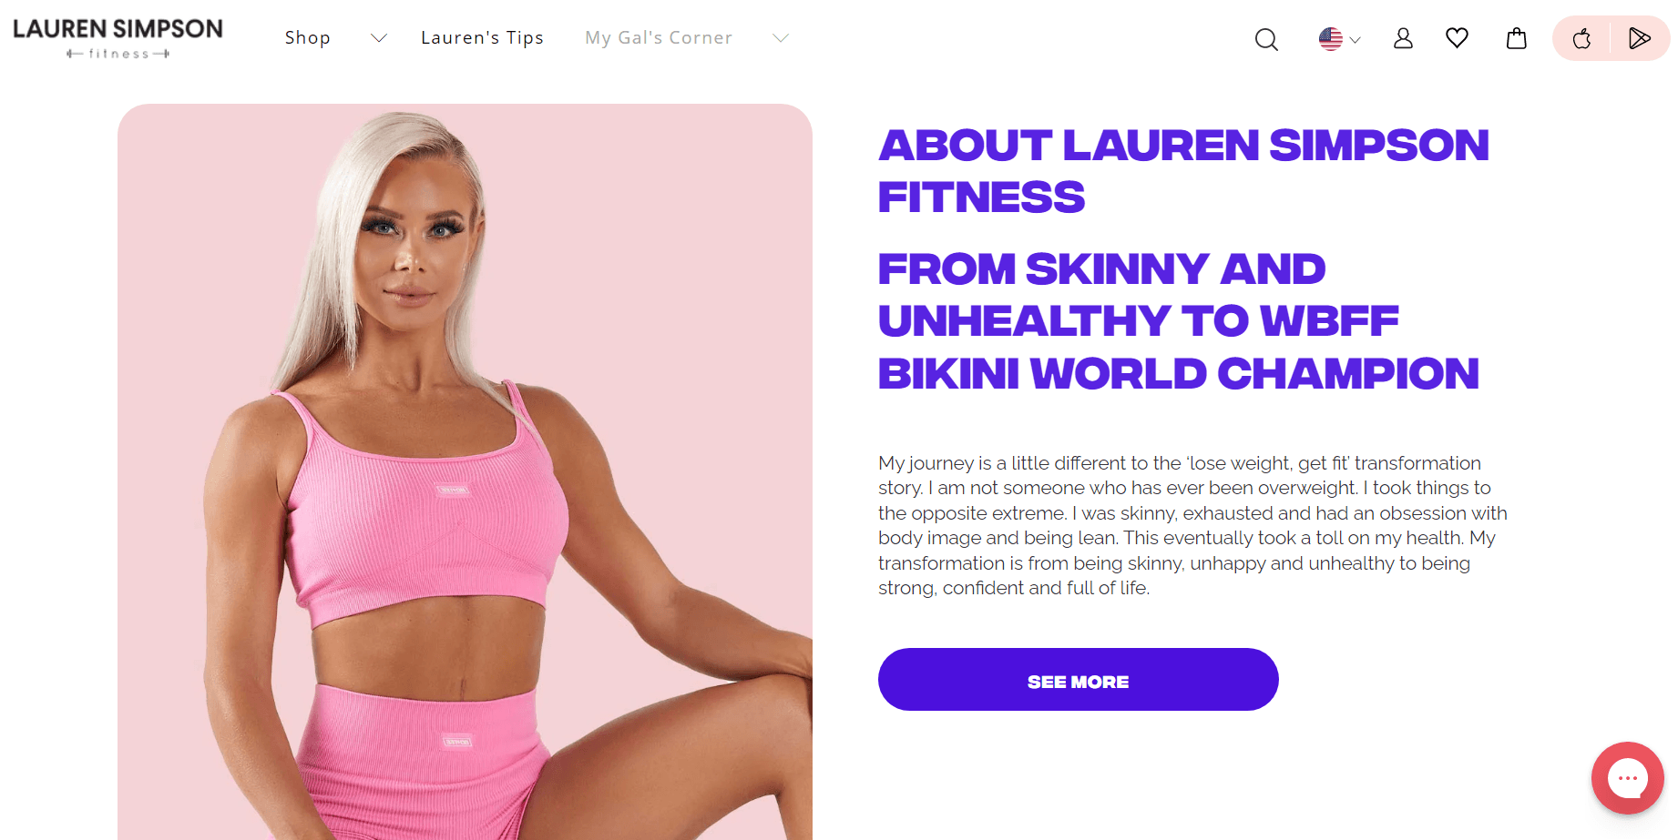Screen dimensions: 1678x840
Task: Click the US flag country icon
Action: coord(1331,38)
